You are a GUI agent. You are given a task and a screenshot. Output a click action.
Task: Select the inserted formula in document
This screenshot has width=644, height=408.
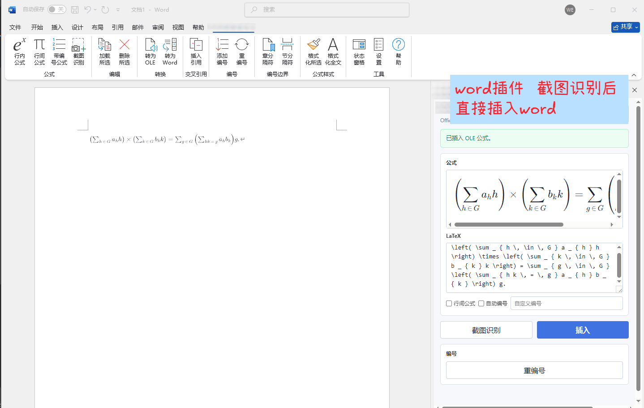tap(165, 140)
